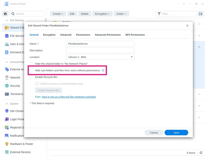Open Recycle Bin emptying schedule link
Image resolution: width=208 pixels, height=158 pixels.
(69, 97)
